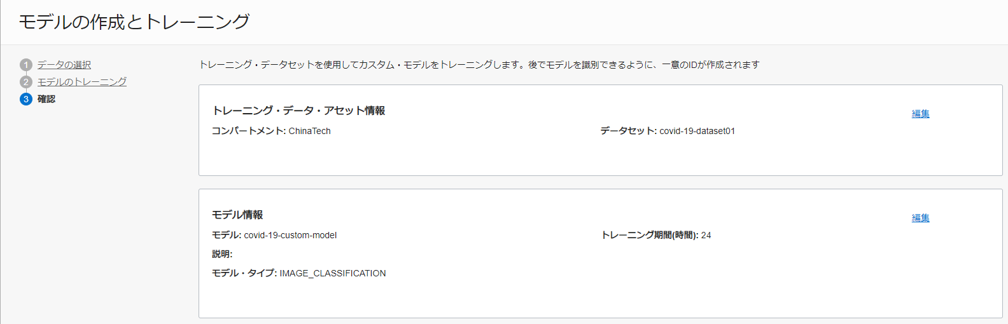1008x324 pixels.
Task: Click the training description sentence at top
Action: click(x=479, y=65)
